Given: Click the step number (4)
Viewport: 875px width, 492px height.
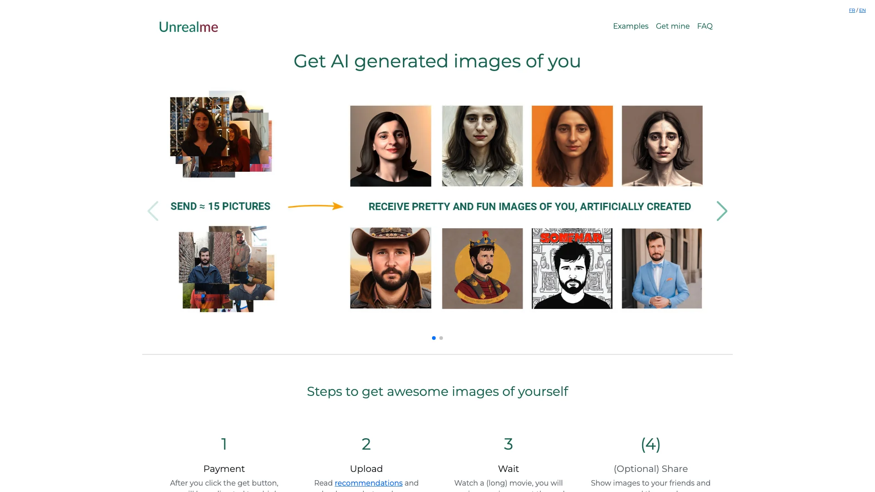Looking at the screenshot, I should point(650,444).
